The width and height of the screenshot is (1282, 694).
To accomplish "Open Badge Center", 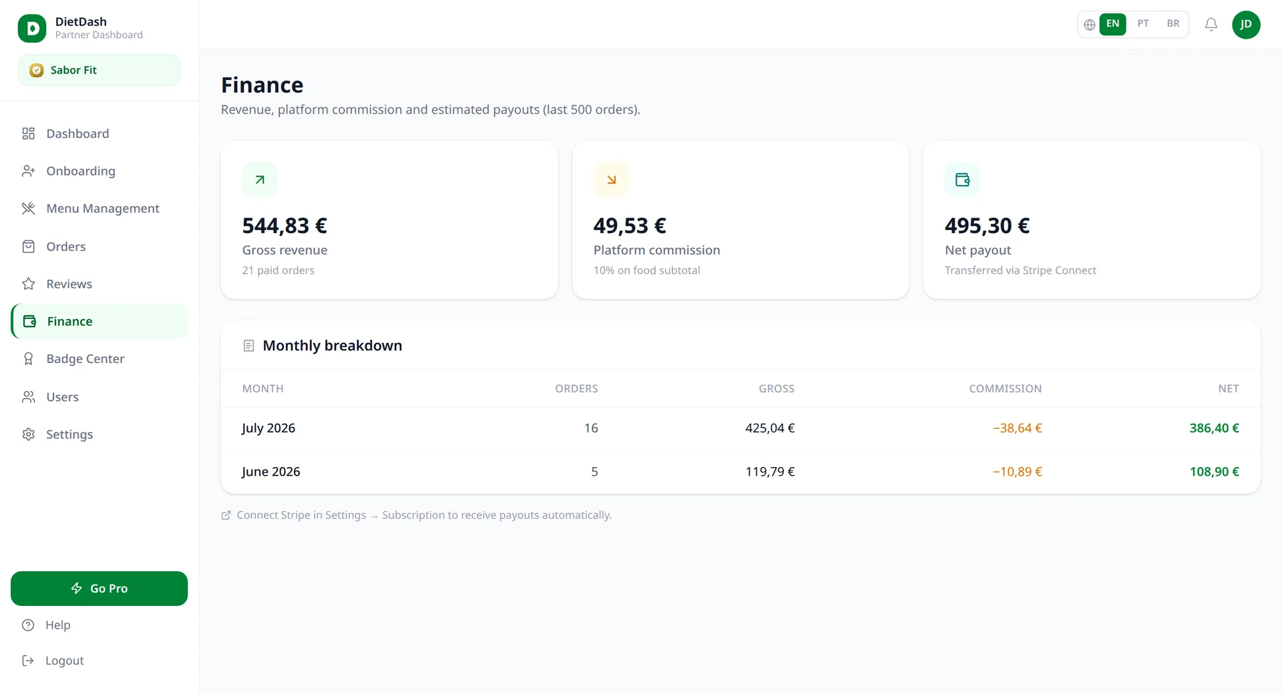I will (x=99, y=358).
